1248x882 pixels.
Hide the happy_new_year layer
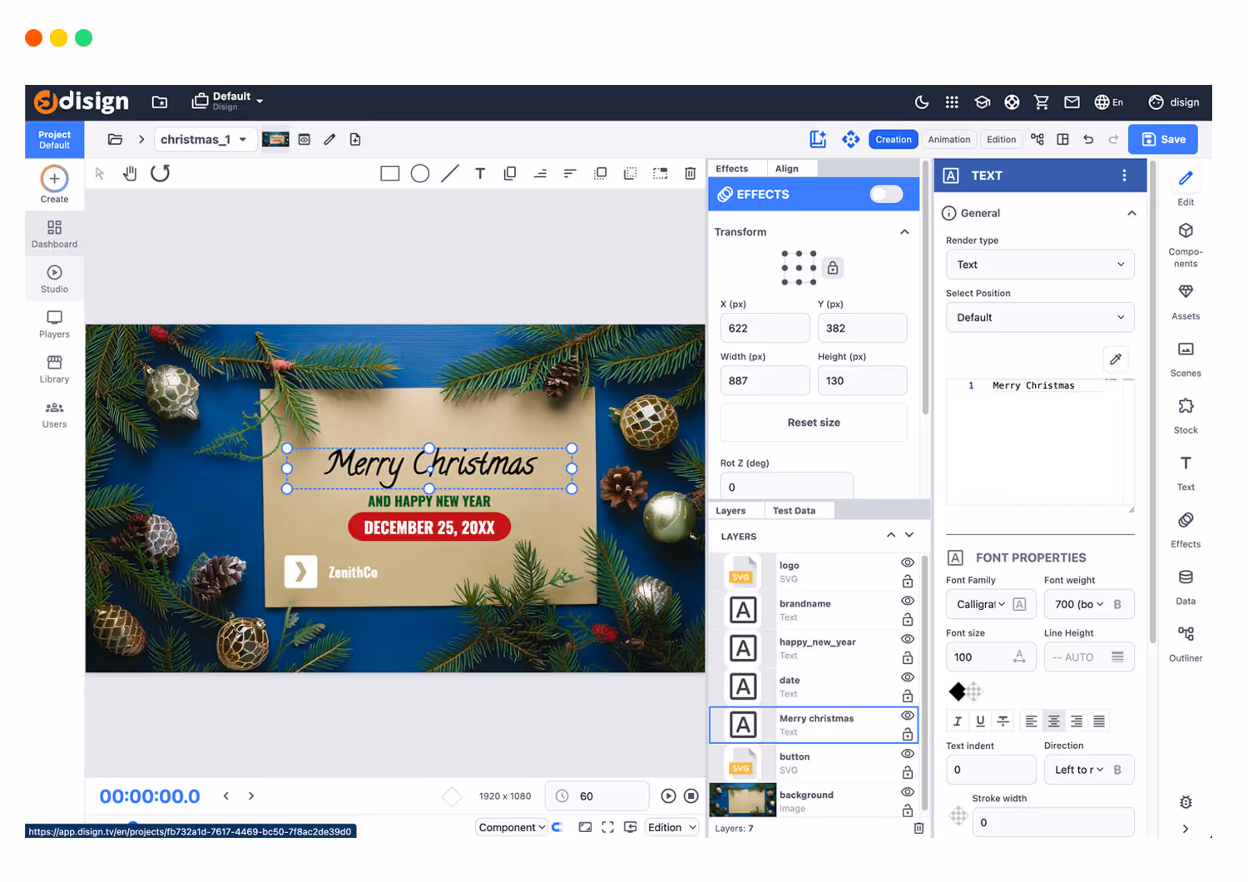(x=908, y=639)
